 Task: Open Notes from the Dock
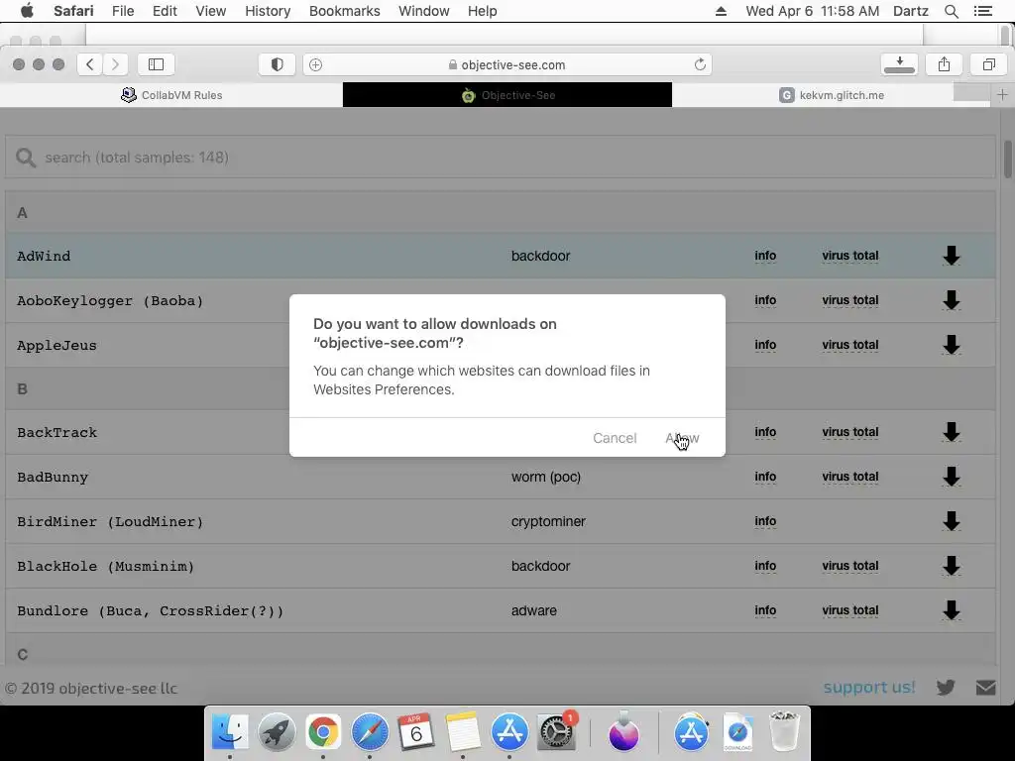(x=463, y=732)
